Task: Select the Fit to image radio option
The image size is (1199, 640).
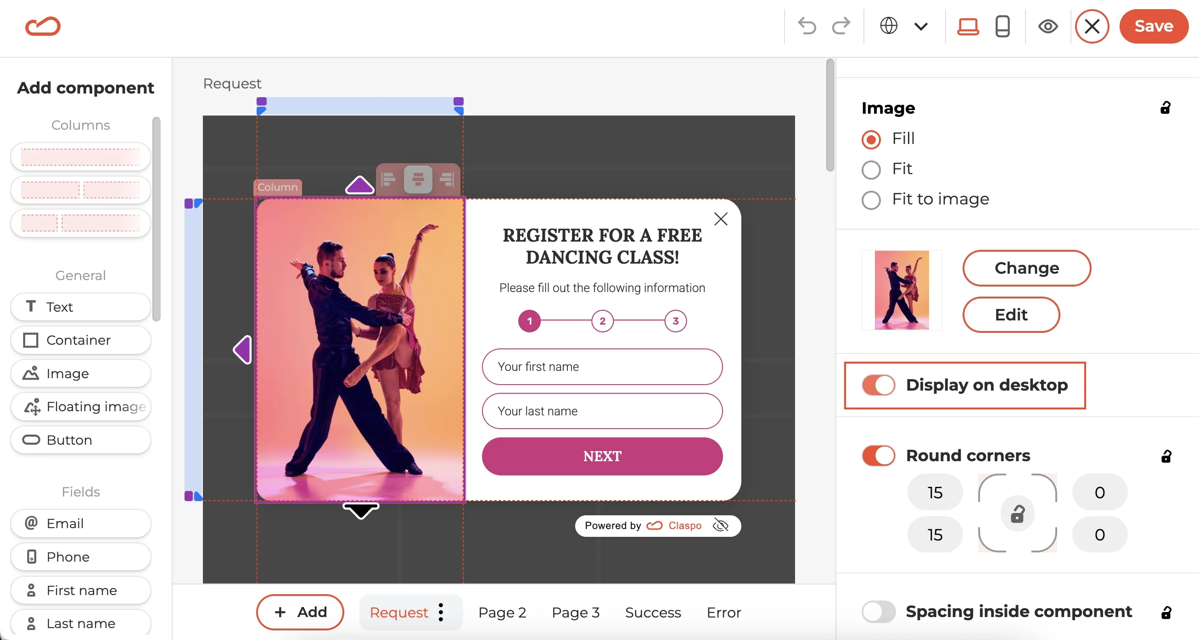Action: (x=871, y=200)
